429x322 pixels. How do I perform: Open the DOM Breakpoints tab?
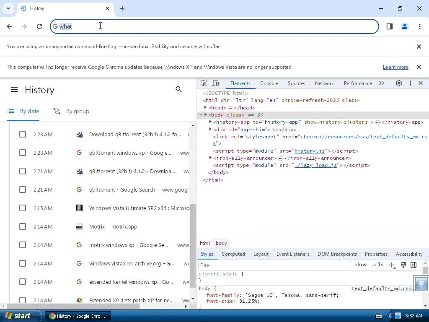337,254
